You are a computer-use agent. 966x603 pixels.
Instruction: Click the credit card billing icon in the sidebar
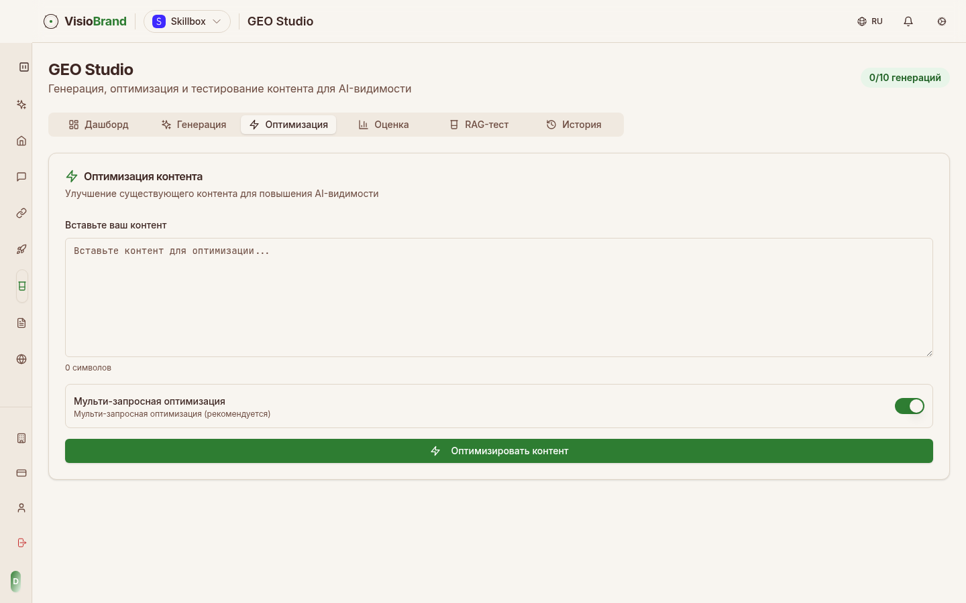point(21,473)
